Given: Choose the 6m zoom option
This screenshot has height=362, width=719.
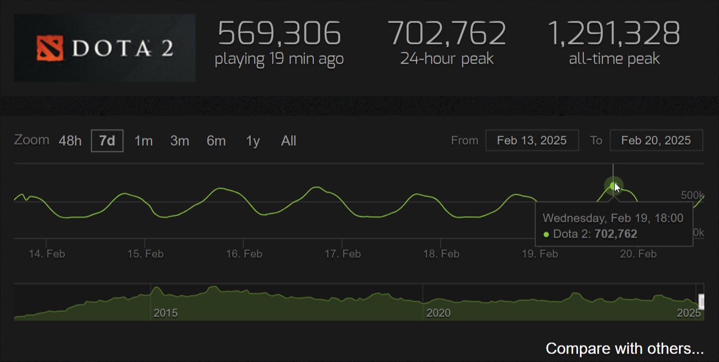Looking at the screenshot, I should 216,141.
